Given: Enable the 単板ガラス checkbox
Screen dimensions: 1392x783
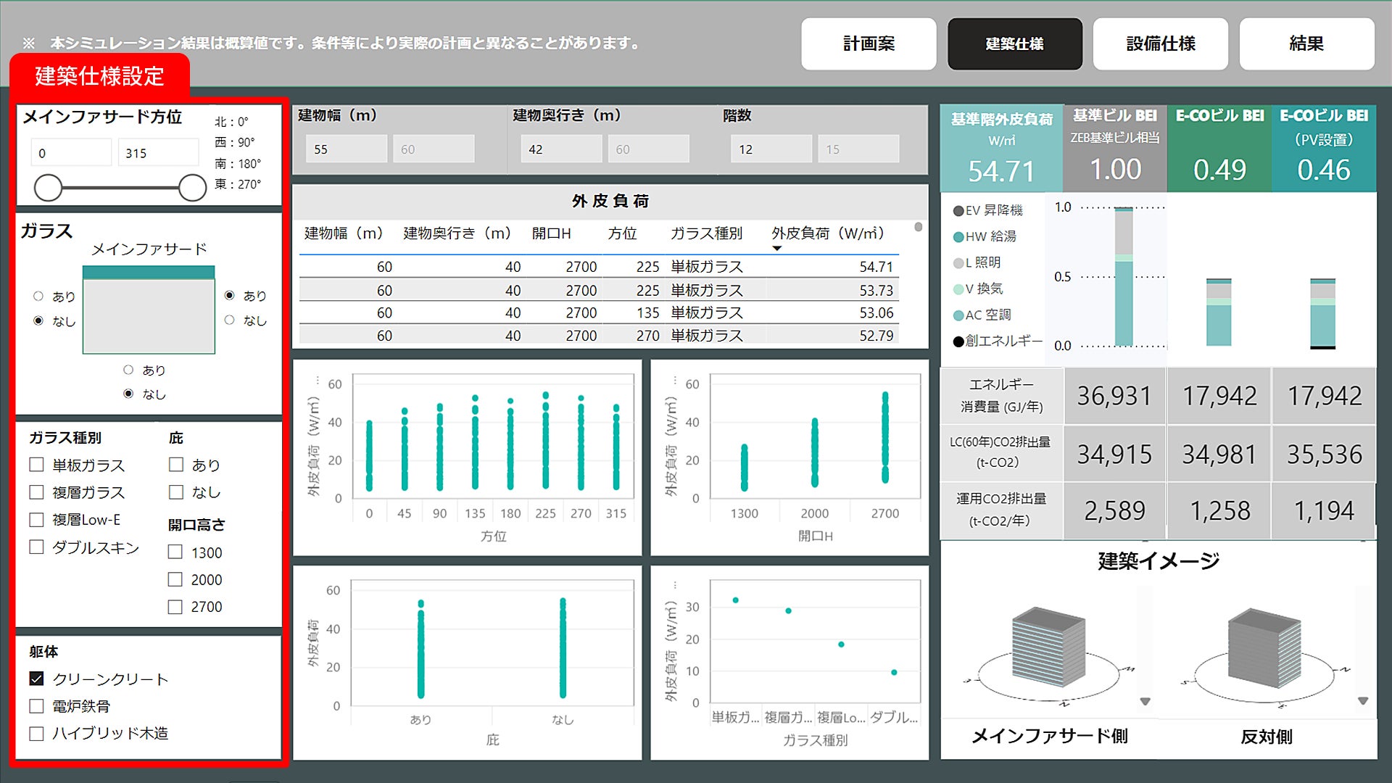Looking at the screenshot, I should pyautogui.click(x=37, y=465).
